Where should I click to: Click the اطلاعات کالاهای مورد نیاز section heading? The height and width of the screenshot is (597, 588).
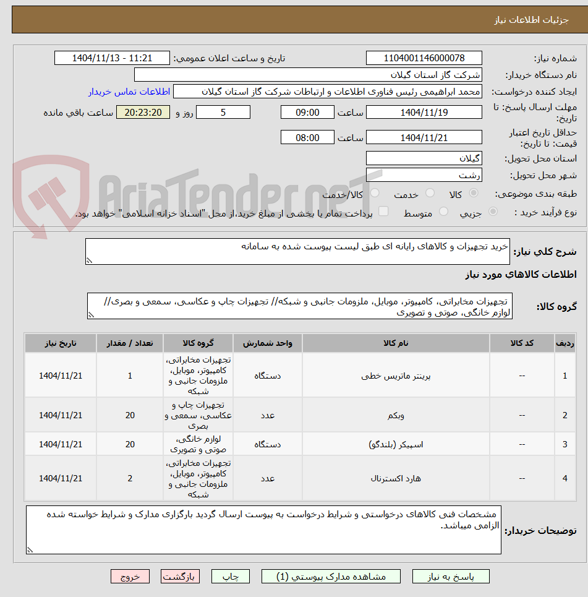(521, 275)
